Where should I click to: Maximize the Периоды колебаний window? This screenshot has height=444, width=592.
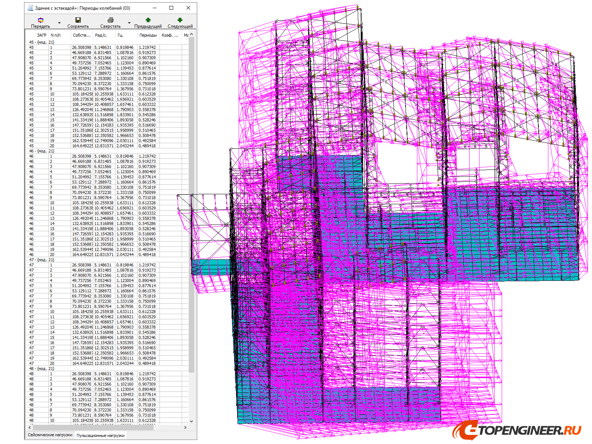pos(171,8)
